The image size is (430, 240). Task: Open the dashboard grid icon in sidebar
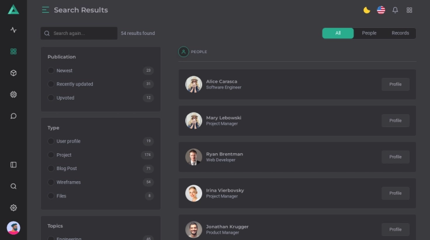point(13,51)
